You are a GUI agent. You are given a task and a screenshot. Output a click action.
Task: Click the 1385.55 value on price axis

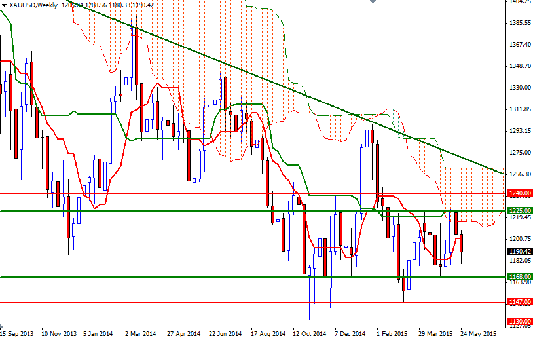coord(520,23)
